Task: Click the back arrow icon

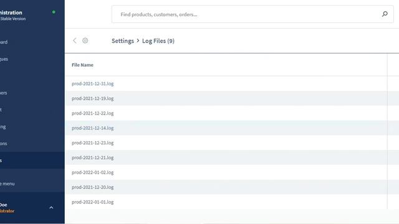Action: (x=75, y=40)
